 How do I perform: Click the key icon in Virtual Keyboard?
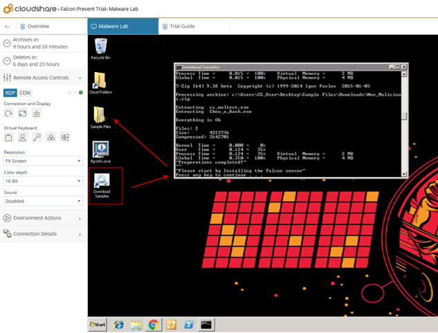click(x=37, y=138)
